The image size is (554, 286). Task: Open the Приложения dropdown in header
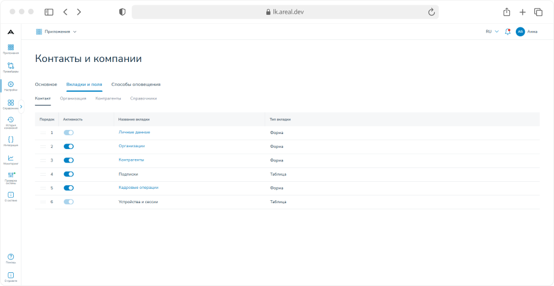(x=57, y=32)
